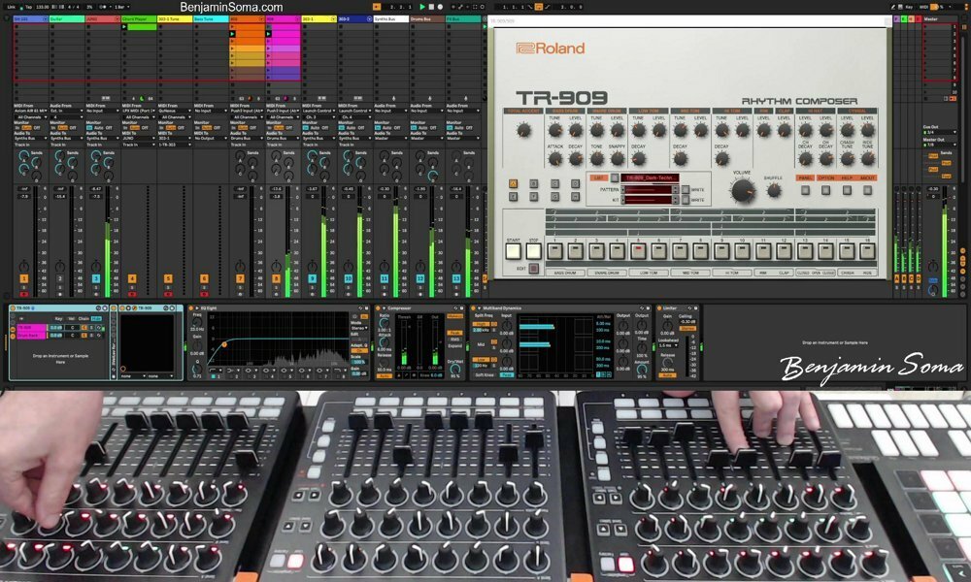This screenshot has width=971, height=582.
Task: Toggle track activator number 13
Action: 456,279
